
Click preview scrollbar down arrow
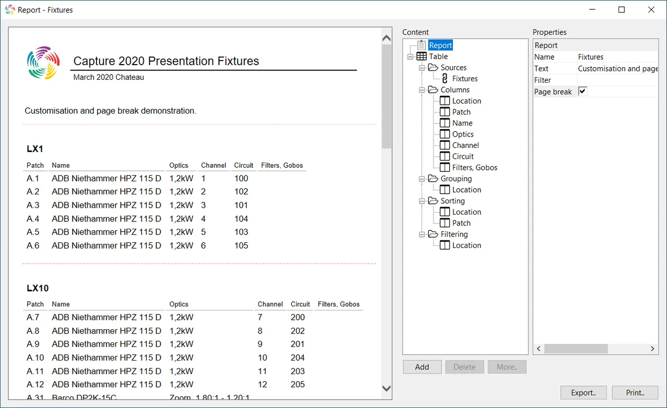point(387,388)
